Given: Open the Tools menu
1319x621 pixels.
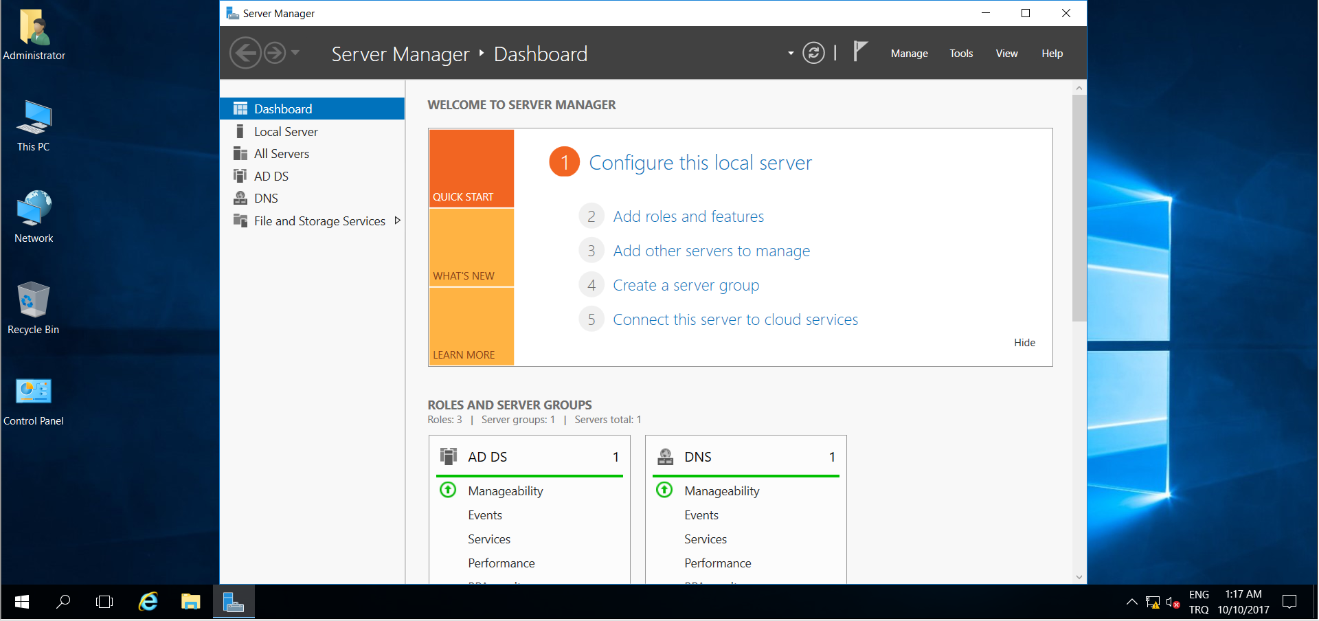Looking at the screenshot, I should coord(961,54).
